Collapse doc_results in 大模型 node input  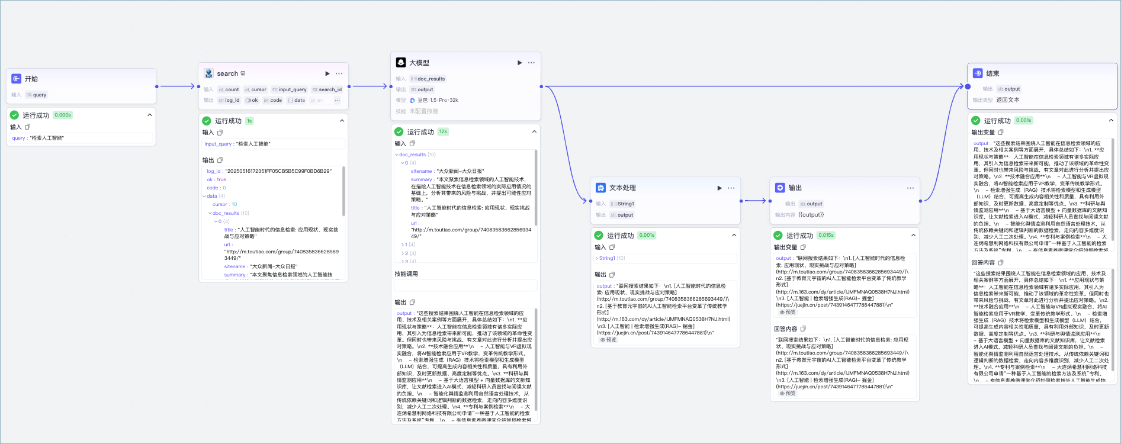tap(397, 155)
